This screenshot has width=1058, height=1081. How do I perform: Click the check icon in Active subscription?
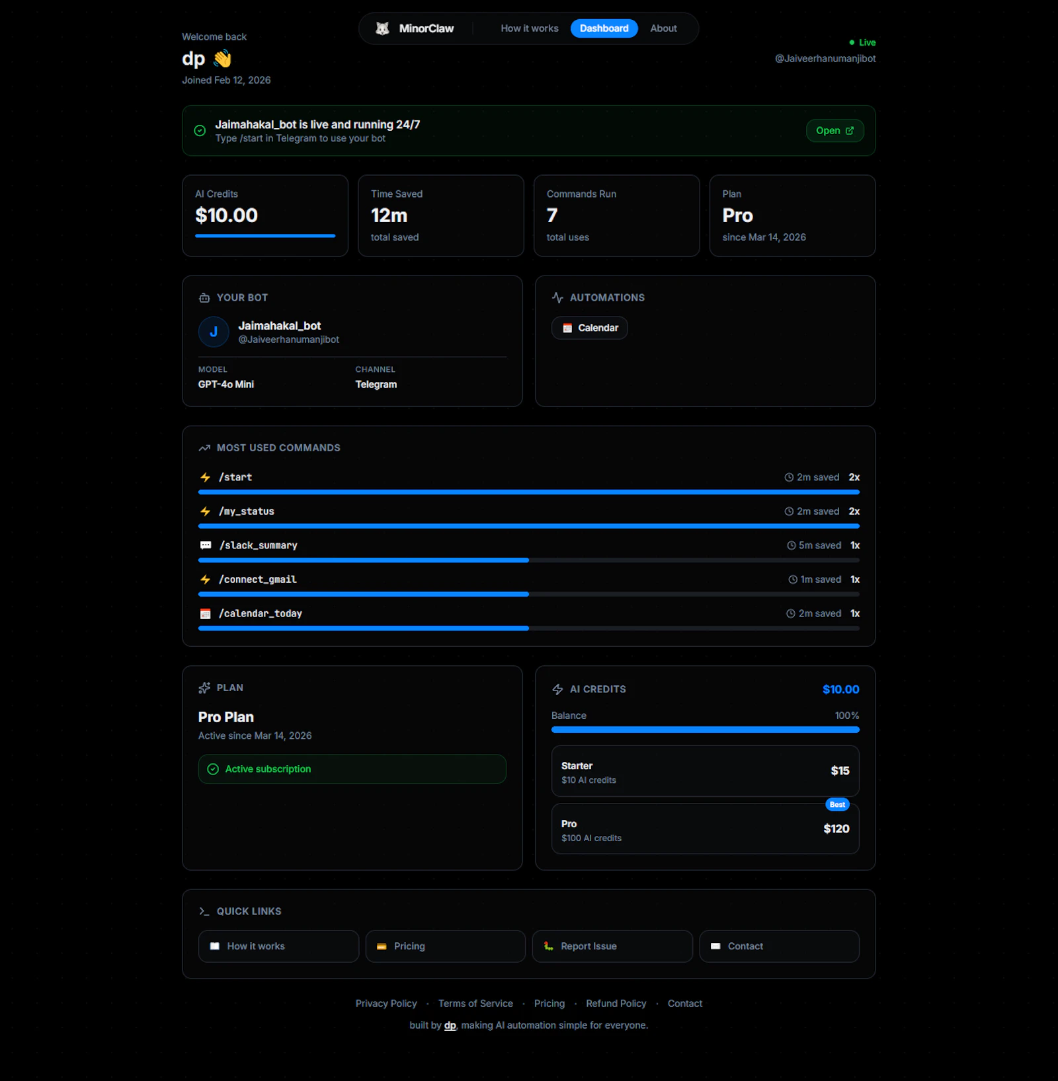pyautogui.click(x=213, y=769)
